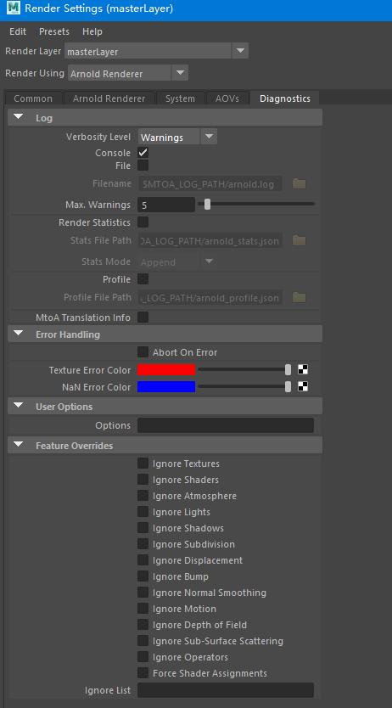Open the Verbosity Level dropdown

(x=177, y=137)
